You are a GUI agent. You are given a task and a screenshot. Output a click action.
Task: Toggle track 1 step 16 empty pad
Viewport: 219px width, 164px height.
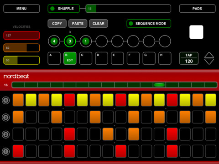pyautogui.click(x=211, y=151)
